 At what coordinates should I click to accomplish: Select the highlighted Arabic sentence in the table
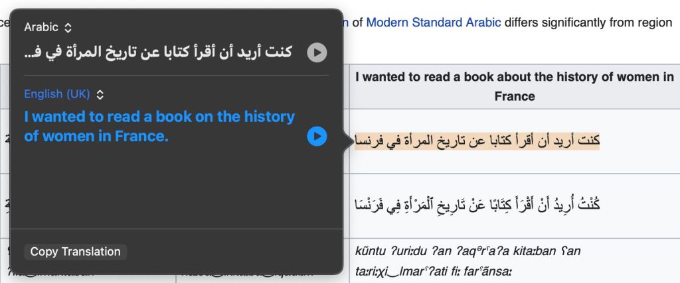(477, 141)
